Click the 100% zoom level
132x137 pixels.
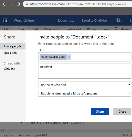(x=125, y=135)
